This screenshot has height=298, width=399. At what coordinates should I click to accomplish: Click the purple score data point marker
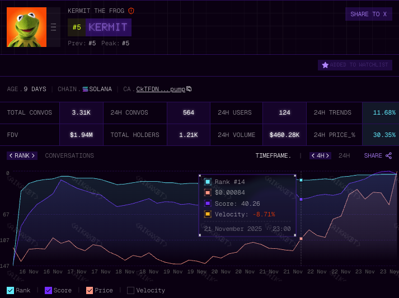click(x=301, y=200)
